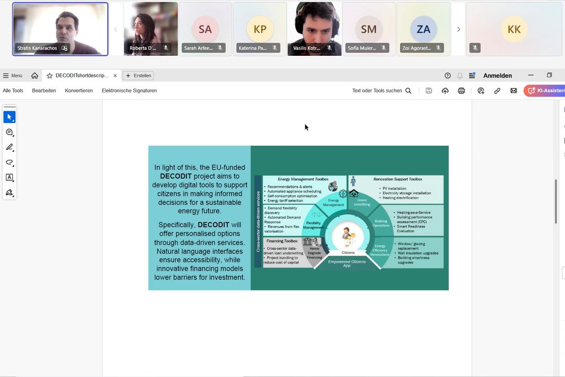Select Stratis Kanarachos video tile
Image resolution: width=565 pixels, height=377 pixels.
point(60,29)
